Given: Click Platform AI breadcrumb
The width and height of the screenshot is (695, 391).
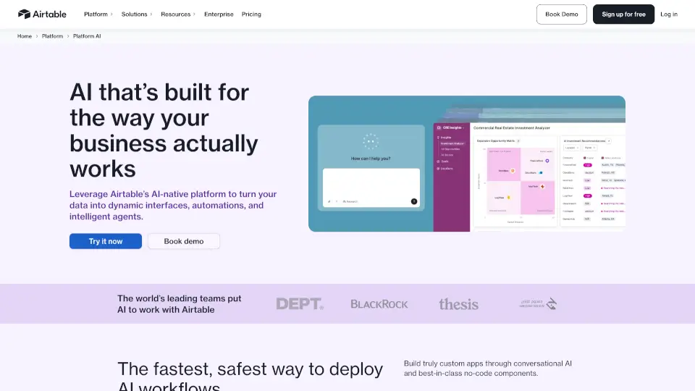Looking at the screenshot, I should coord(87,36).
